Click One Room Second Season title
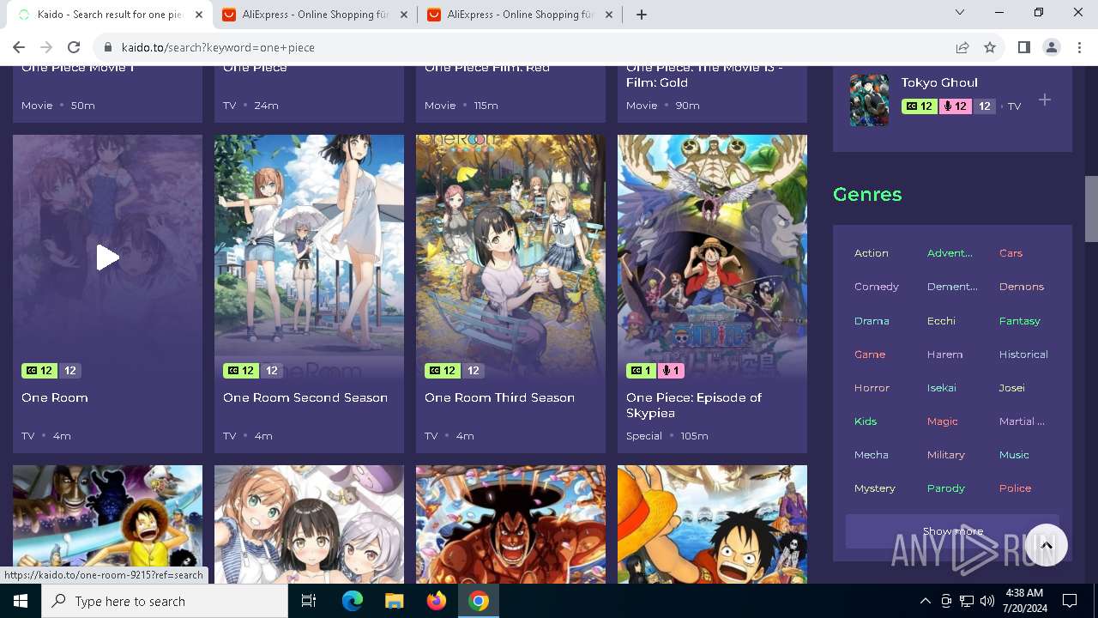Screen dimensions: 1098x618 [x=305, y=397]
